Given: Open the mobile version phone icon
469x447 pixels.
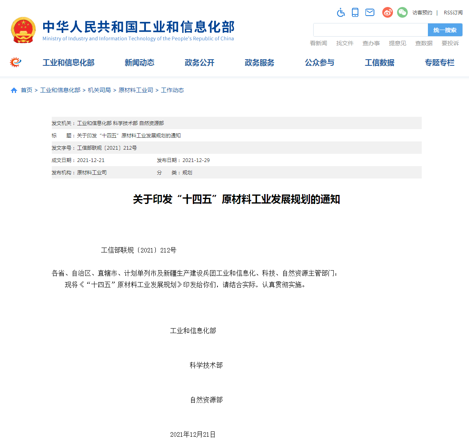Looking at the screenshot, I should (x=355, y=12).
